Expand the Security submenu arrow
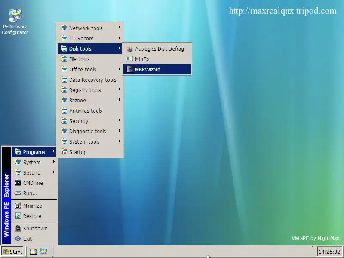 [120, 120]
